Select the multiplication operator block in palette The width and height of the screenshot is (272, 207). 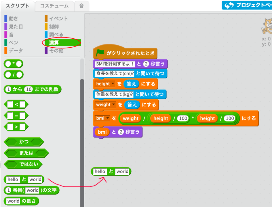tap(13, 64)
